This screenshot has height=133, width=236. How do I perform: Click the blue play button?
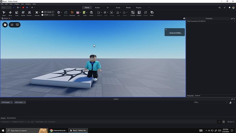(x=14, y=8)
